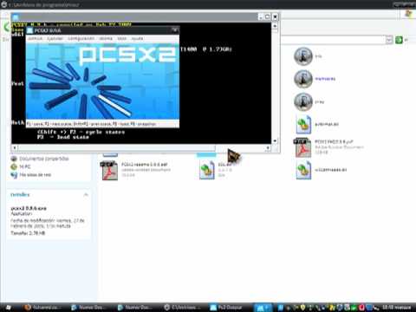Click the console vertical scrollbar up arrow

point(275,26)
